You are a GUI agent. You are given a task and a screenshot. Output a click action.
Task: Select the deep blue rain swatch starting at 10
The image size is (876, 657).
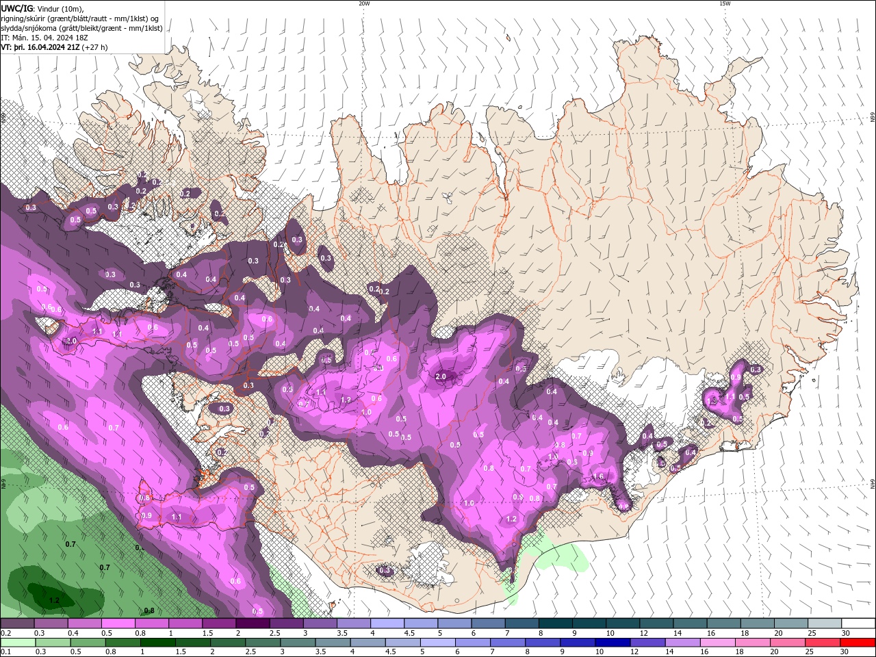tap(613, 643)
